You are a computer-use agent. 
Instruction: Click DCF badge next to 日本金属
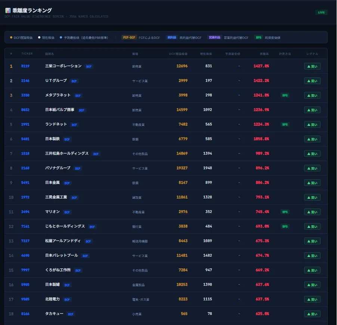pos(67,183)
